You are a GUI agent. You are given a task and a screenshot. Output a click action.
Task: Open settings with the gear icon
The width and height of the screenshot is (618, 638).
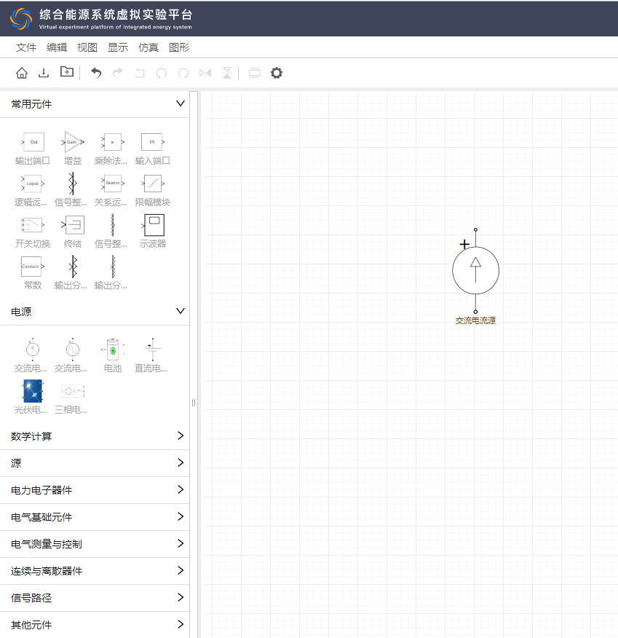click(x=277, y=73)
